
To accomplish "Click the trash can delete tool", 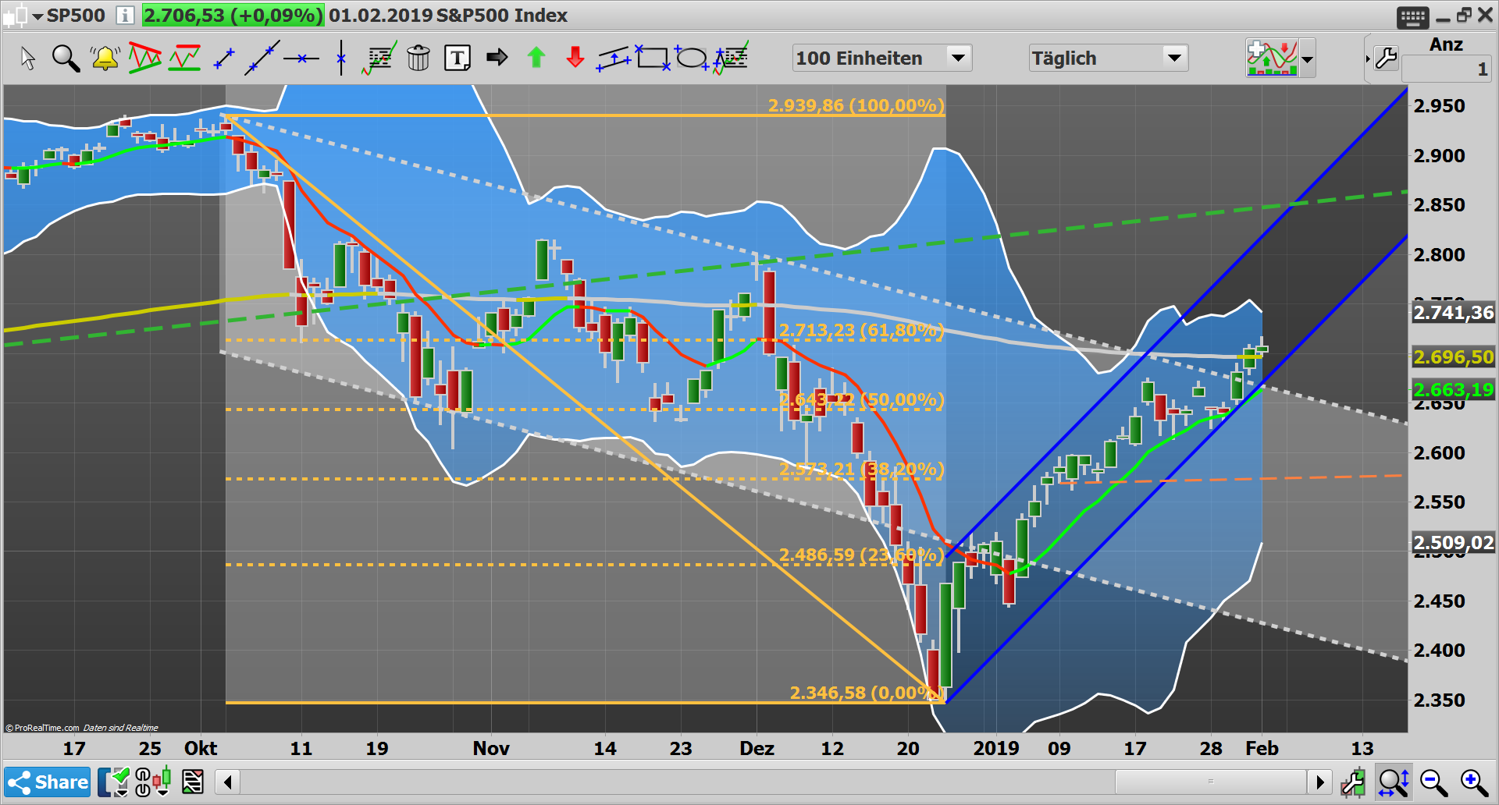I will coord(418,58).
